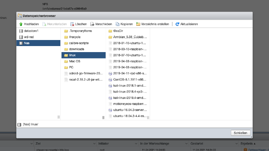Viewport: 269px width, 151px height.
Task: Select kali-linux-2019.4-amd ISO file
Action: pos(128,98)
